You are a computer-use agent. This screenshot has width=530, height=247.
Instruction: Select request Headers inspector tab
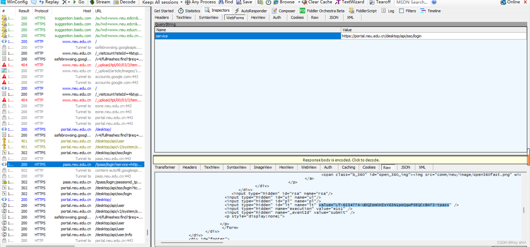tap(162, 17)
